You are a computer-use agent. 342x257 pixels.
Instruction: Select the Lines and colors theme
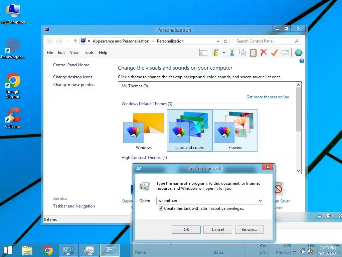pos(190,131)
